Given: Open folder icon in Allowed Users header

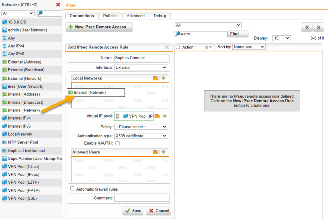Looking at the screenshot, I should 156,152.
